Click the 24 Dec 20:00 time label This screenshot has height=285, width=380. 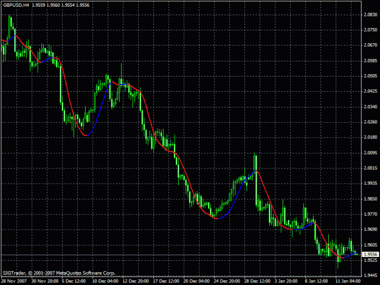click(x=227, y=281)
